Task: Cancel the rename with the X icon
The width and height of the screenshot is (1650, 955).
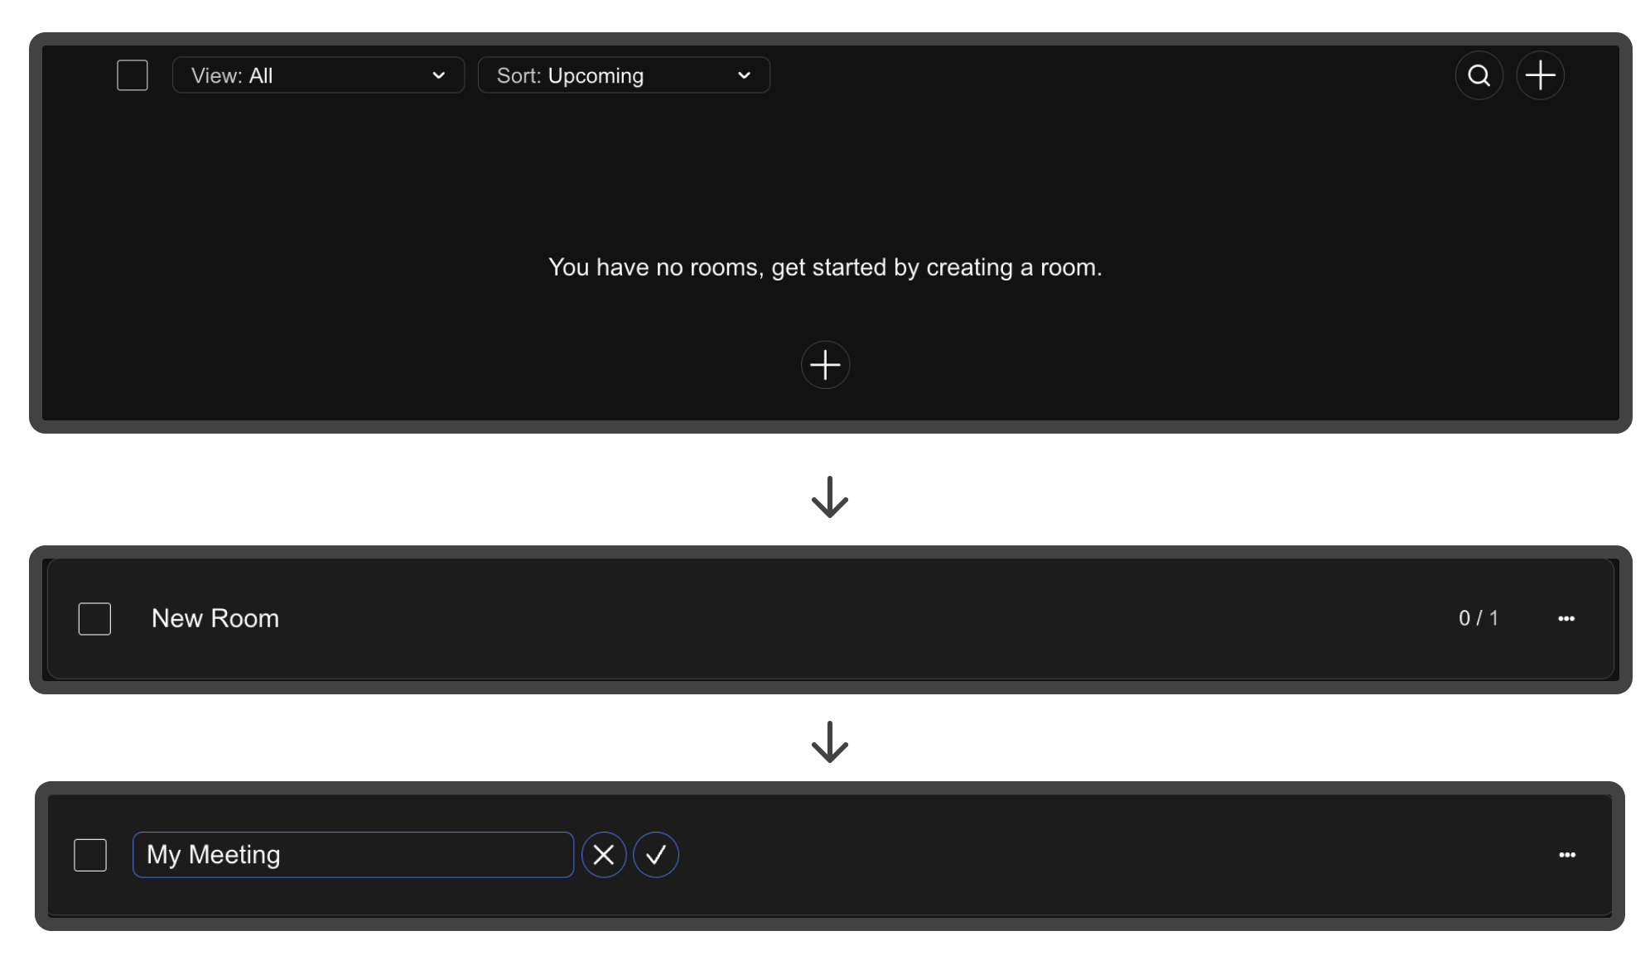Action: point(604,855)
